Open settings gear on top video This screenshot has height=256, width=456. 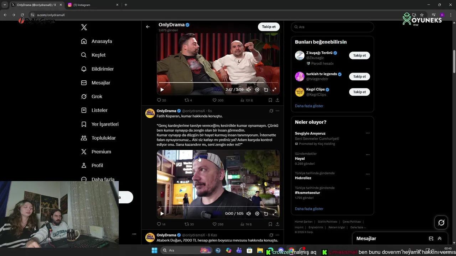(x=257, y=90)
